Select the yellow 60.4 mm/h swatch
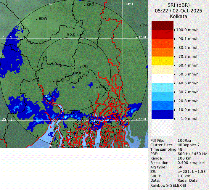The image size is (209, 190). (x=163, y=61)
